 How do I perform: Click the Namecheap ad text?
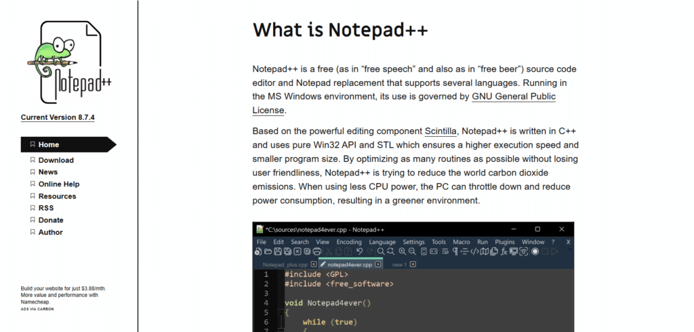click(63, 295)
